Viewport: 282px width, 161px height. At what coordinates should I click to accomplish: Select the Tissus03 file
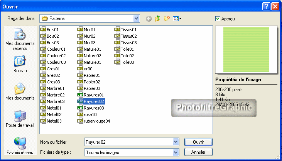tap(128, 43)
